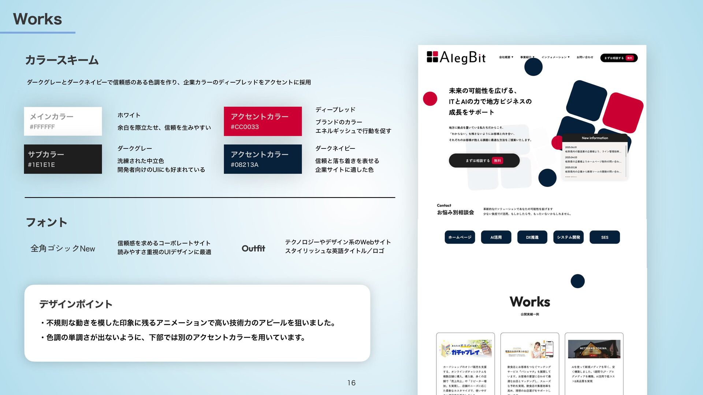The height and width of the screenshot is (395, 703).
Task: Click the AlegBit logo icon
Action: (x=432, y=57)
